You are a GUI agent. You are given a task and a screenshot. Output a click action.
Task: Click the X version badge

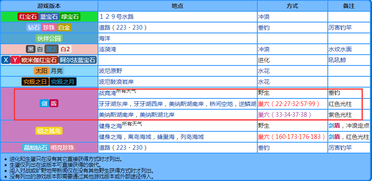[x=6, y=60]
